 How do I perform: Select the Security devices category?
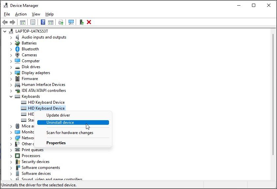(x=36, y=162)
